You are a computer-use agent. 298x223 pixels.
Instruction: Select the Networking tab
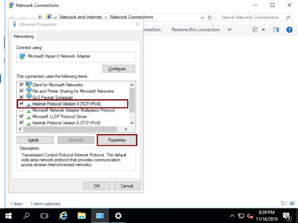pos(24,37)
